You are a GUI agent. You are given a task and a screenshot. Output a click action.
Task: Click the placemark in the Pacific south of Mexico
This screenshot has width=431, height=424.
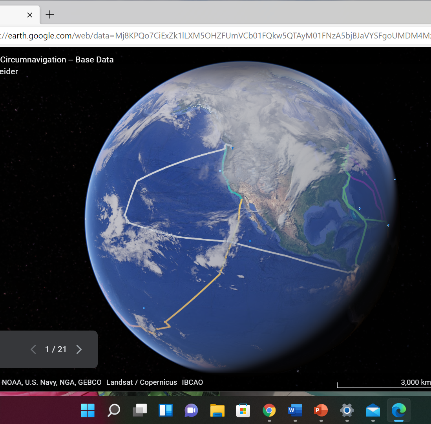[x=250, y=241]
